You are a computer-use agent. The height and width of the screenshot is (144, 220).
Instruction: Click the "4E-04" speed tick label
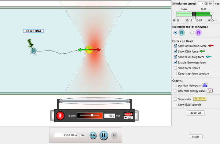coord(211,20)
